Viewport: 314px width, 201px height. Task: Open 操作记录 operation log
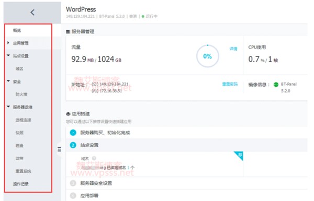click(21, 184)
